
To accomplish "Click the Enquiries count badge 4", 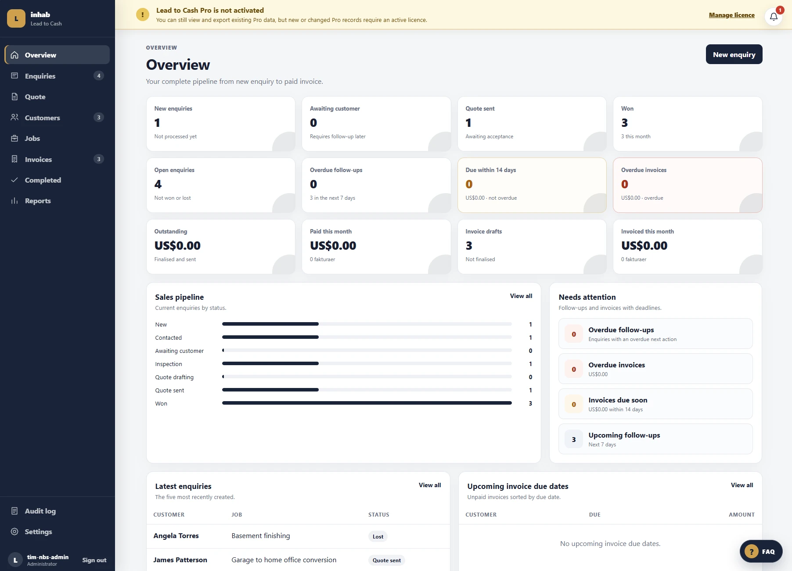I will (99, 75).
